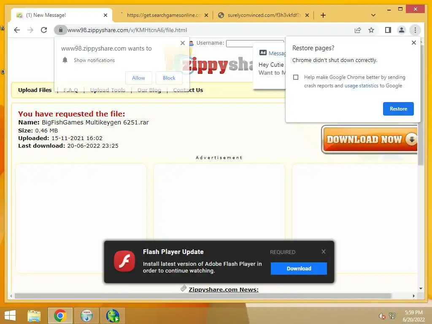Select file name 'BigFishGames Multikeygen 6251.rar'
432x324 pixels.
(x=95, y=122)
